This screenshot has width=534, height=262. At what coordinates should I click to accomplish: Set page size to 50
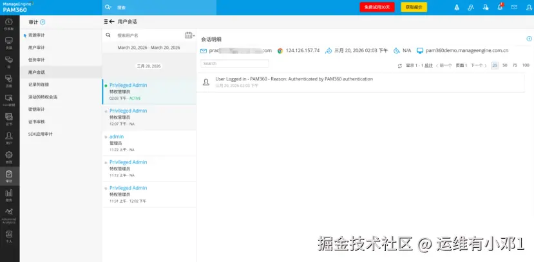505,65
